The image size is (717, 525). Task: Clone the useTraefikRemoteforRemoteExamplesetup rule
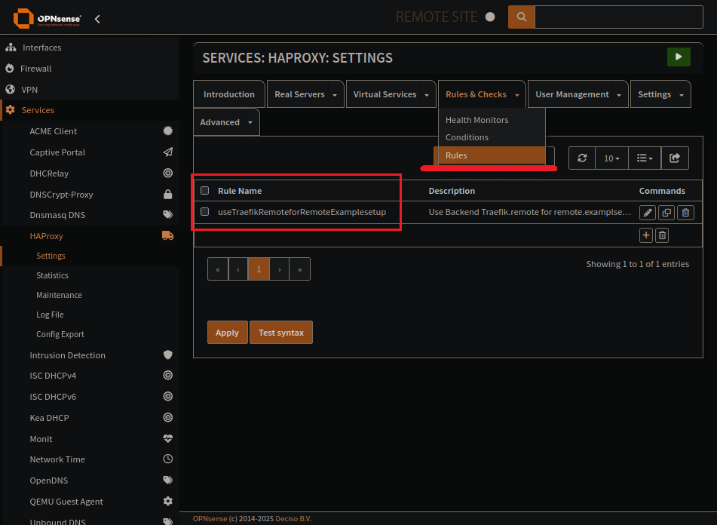(666, 213)
